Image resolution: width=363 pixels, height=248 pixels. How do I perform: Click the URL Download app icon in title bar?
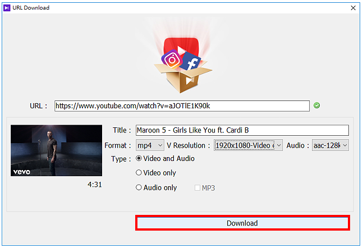point(7,8)
